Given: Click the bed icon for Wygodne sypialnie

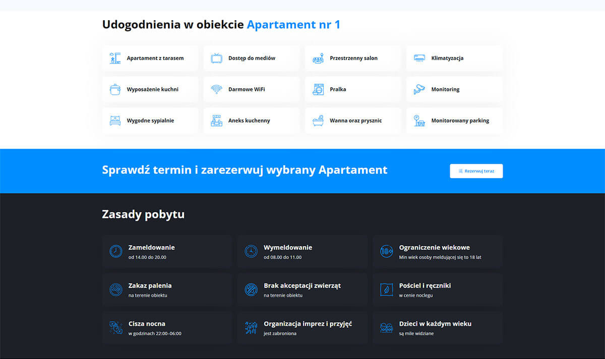Looking at the screenshot, I should click(115, 121).
